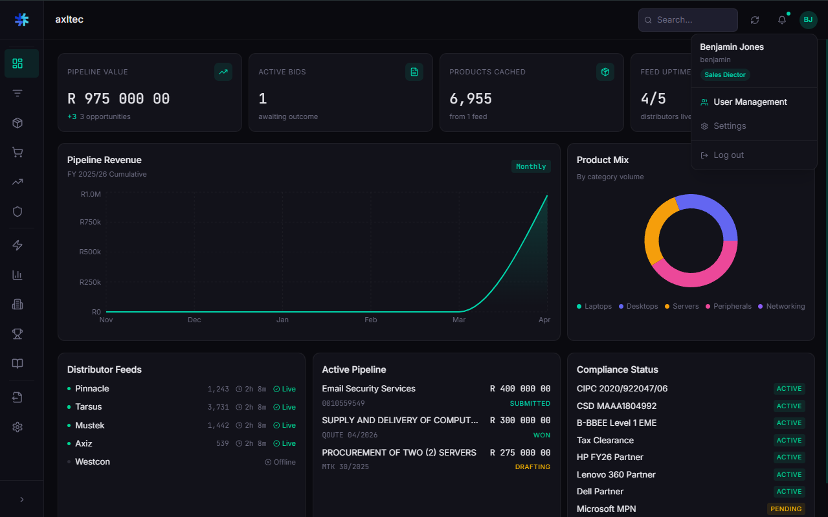Open the gear settings sidebar icon
The width and height of the screenshot is (828, 517).
click(x=17, y=427)
